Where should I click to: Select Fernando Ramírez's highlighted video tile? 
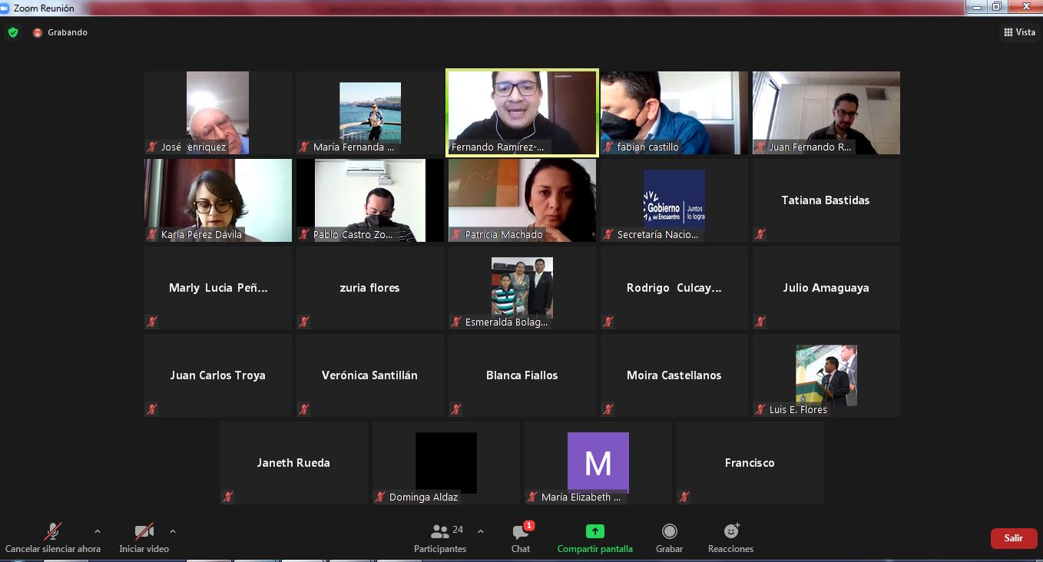tap(522, 112)
